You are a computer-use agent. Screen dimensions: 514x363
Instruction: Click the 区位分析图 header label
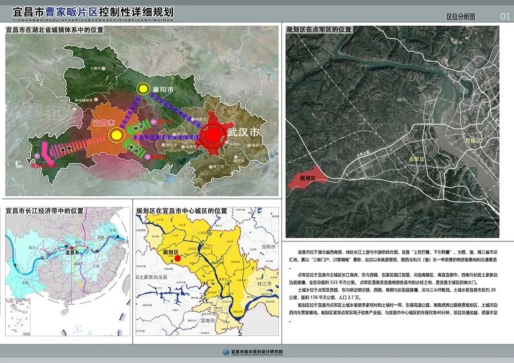tap(461, 17)
